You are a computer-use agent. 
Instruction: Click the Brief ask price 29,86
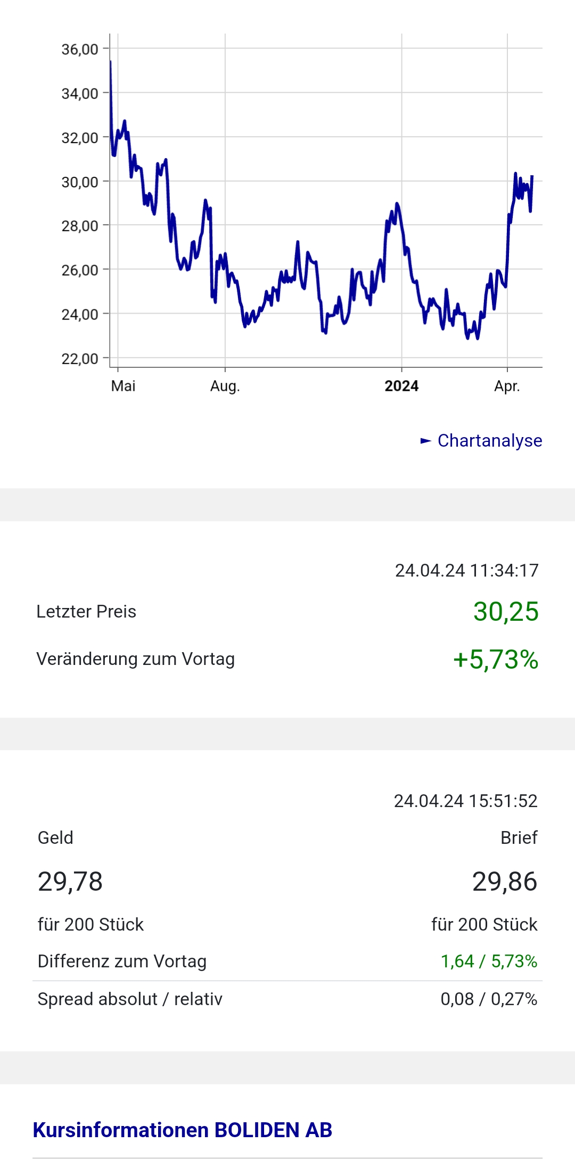(x=504, y=881)
